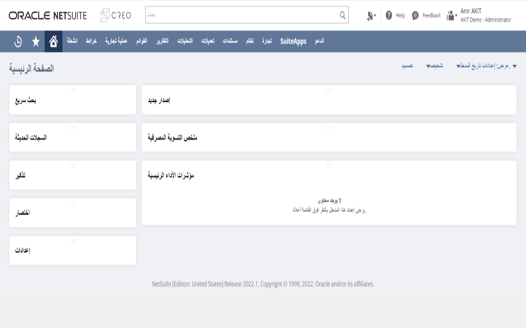The width and height of the screenshot is (526, 328).
Task: Open the القوائم menu
Action: point(142,41)
